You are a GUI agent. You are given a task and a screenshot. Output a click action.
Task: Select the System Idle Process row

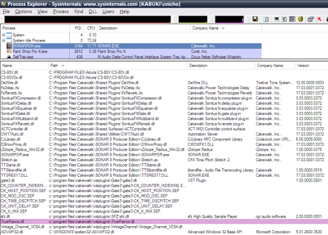click(x=131, y=40)
